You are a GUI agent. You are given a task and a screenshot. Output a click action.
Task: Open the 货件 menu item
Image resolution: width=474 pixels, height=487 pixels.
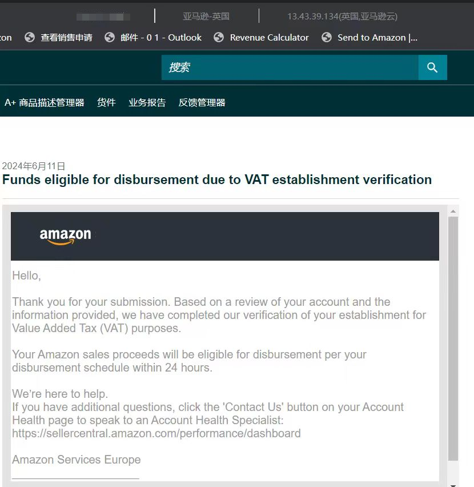pos(106,102)
